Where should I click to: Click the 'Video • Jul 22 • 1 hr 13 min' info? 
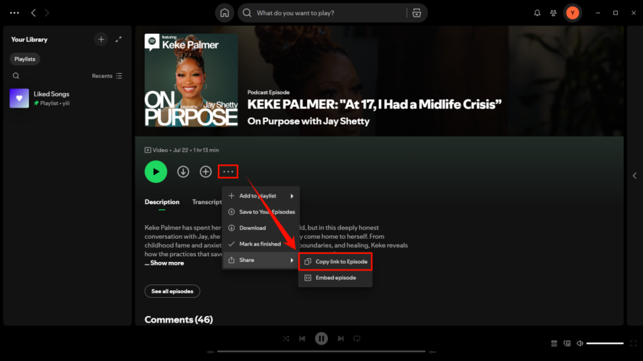pos(181,150)
